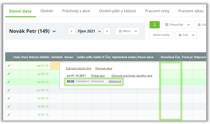This screenshot has width=210, height=124.
Task: Go to next month arrow
Action: 107,31
